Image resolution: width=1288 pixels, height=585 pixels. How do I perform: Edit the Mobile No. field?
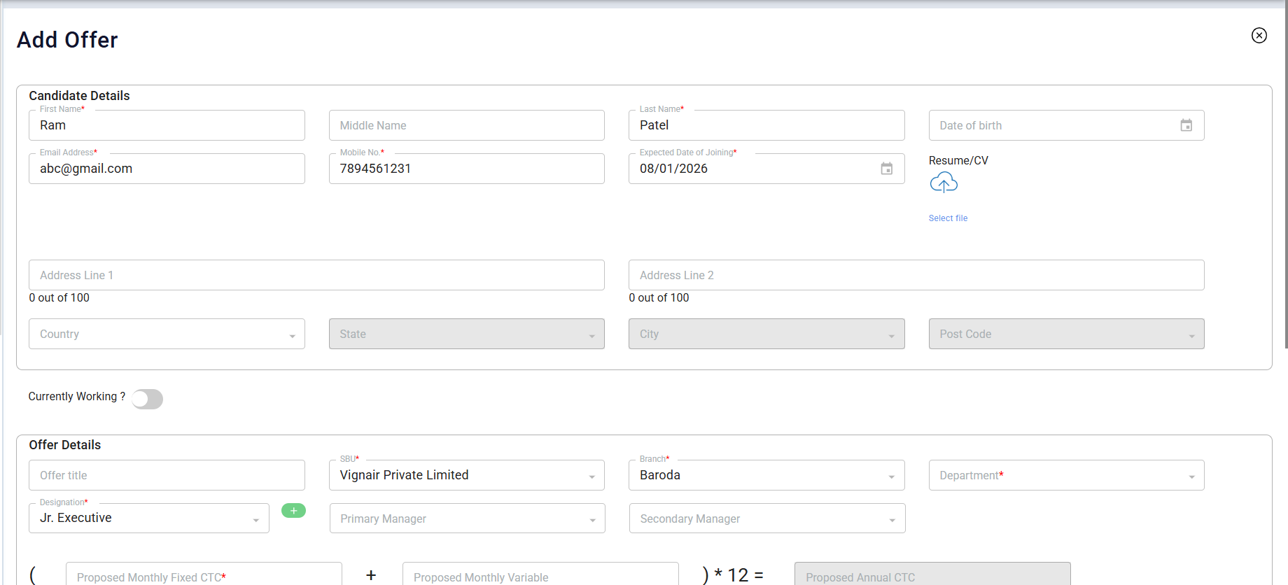(x=467, y=169)
